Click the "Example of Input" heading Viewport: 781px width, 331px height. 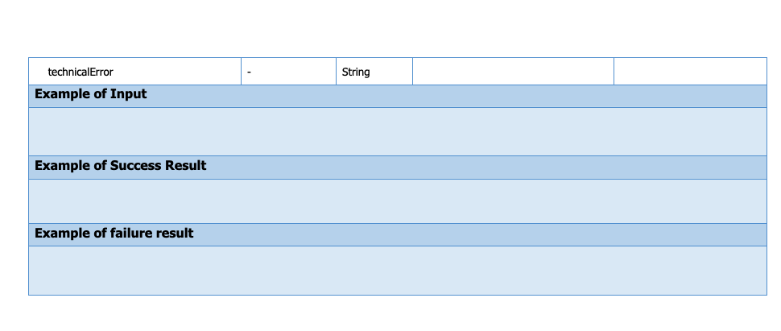pyautogui.click(x=90, y=95)
